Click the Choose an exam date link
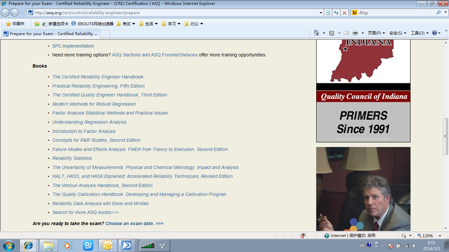Viewport: 449px width, 252px height. (134, 223)
